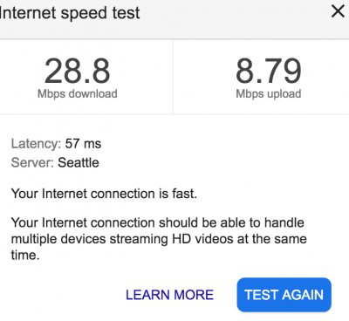This screenshot has width=349, height=321.
Task: Select the 28.8 download speed value
Action: (x=78, y=71)
